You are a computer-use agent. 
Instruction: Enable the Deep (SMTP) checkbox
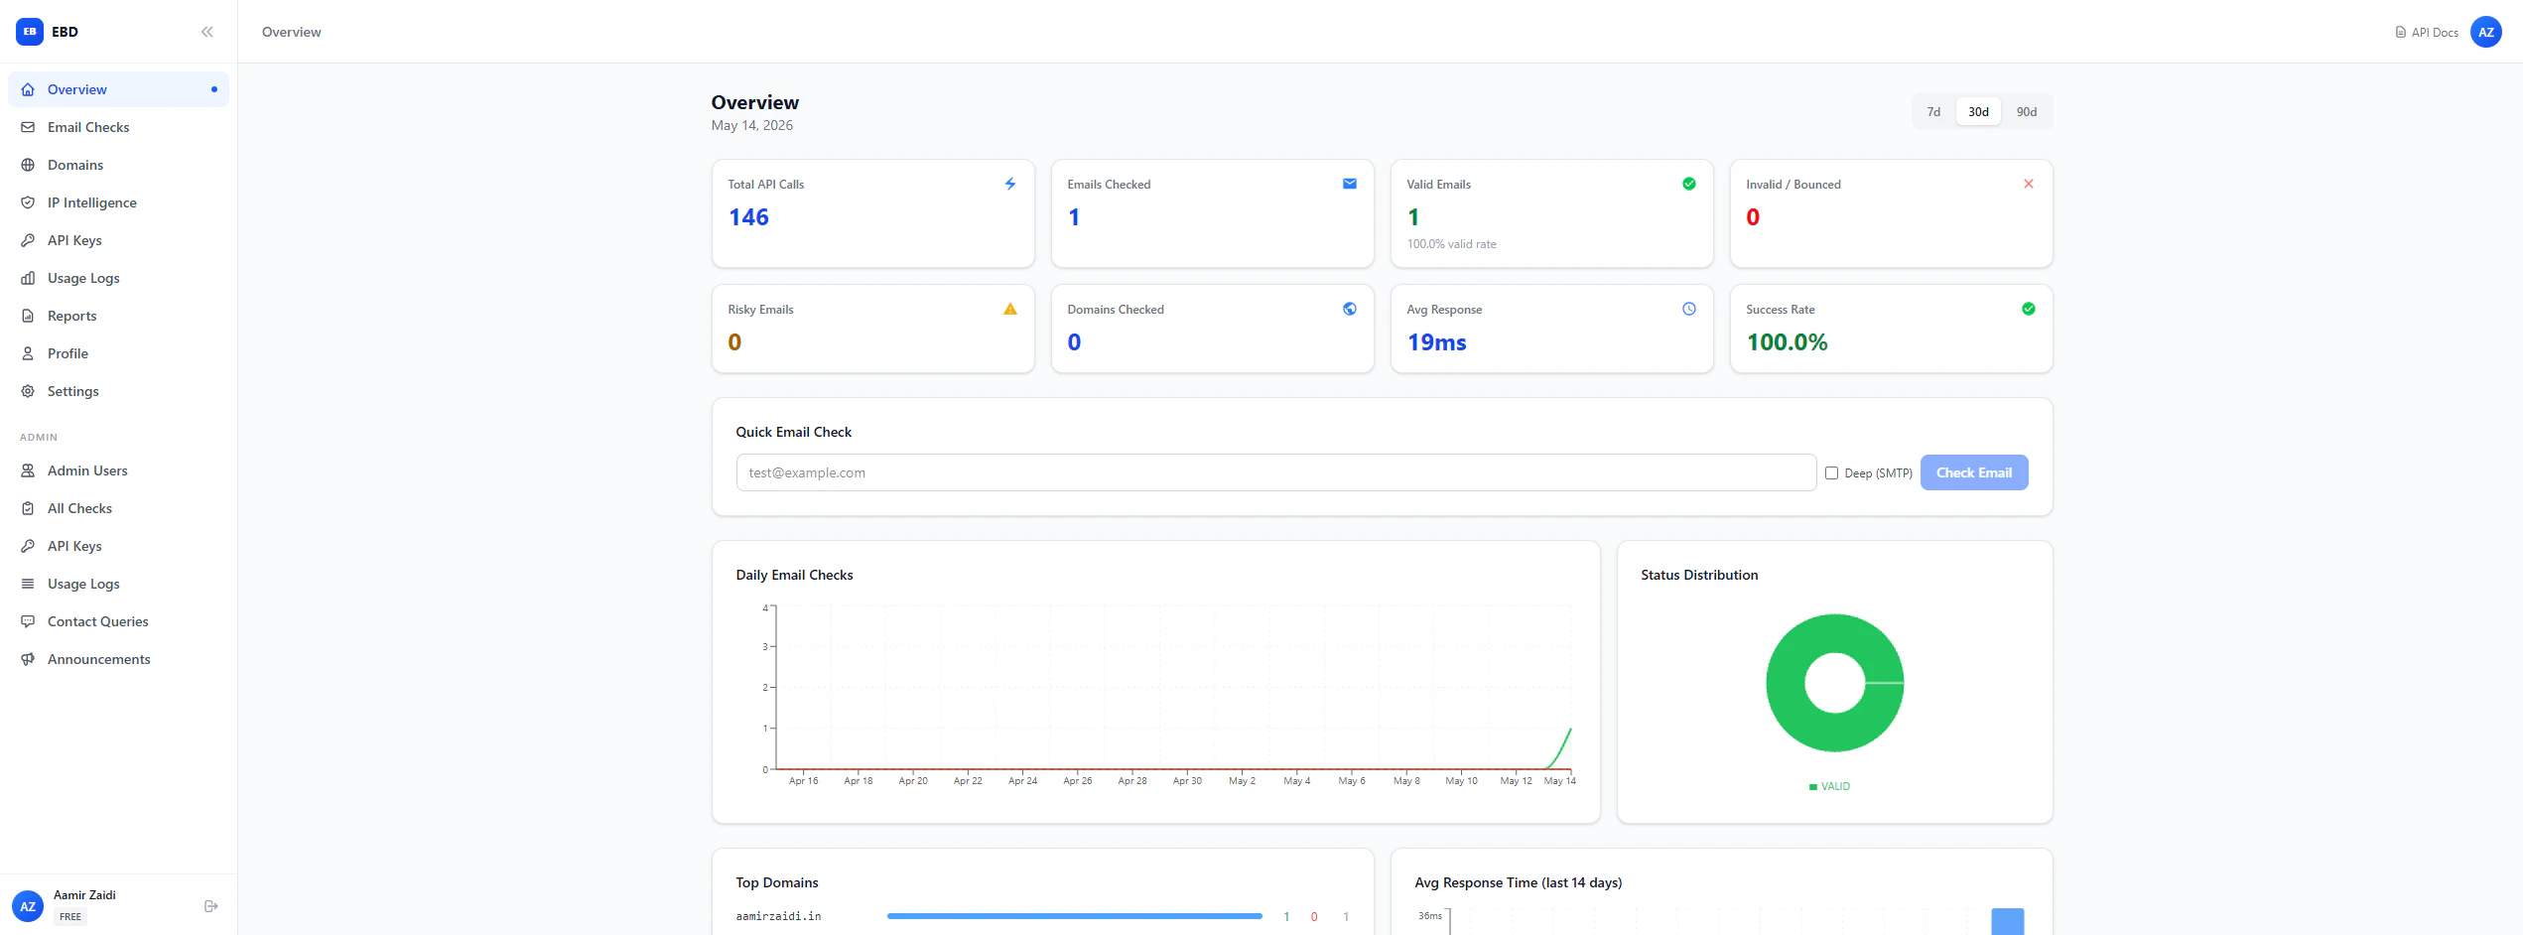[1832, 473]
